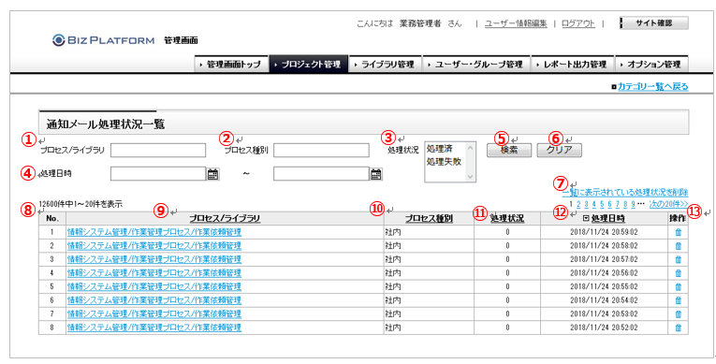Open レポート出力管理 tab
Image resolution: width=716 pixels, height=364 pixels.
[573, 65]
